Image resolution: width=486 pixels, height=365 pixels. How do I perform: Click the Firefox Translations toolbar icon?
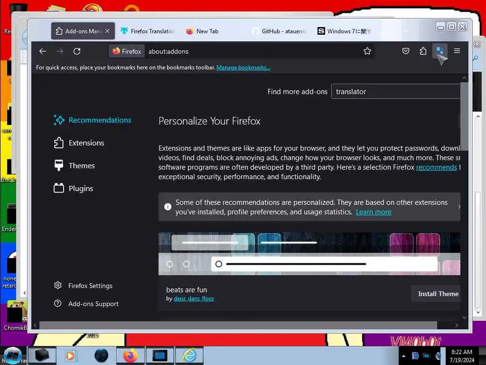(x=439, y=50)
